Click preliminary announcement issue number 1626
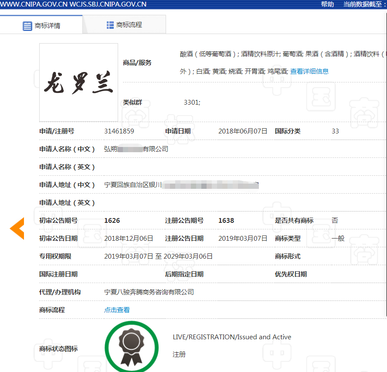 (112, 220)
